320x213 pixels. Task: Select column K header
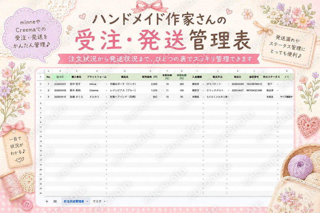[x=237, y=71]
